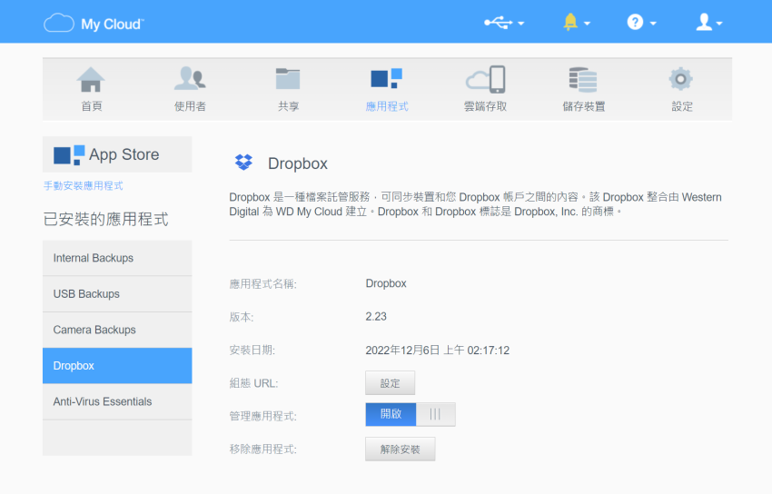Open the help question mark icon
Image resolution: width=772 pixels, height=494 pixels.
(635, 22)
